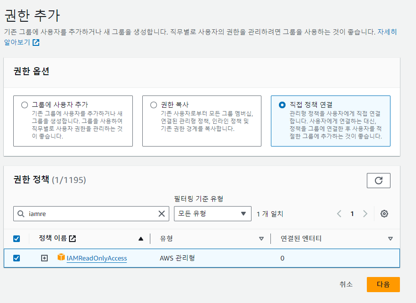Click the 유형 column header
This screenshot has height=303, width=416.
point(166,239)
